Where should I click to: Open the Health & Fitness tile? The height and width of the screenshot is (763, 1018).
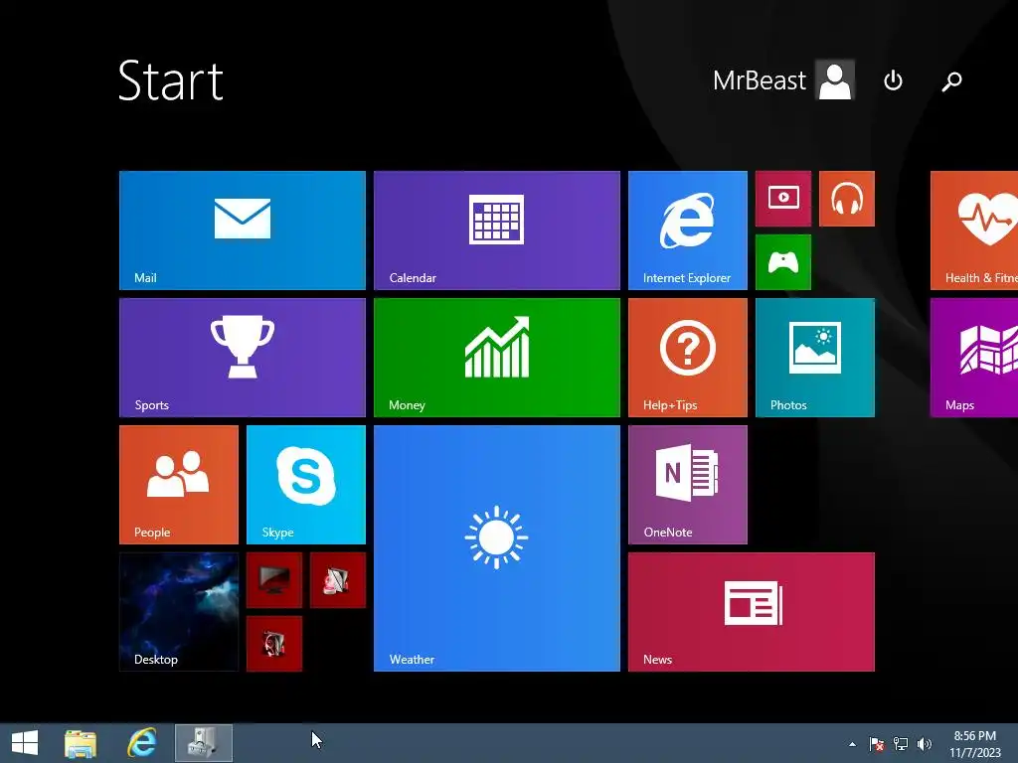click(x=974, y=230)
